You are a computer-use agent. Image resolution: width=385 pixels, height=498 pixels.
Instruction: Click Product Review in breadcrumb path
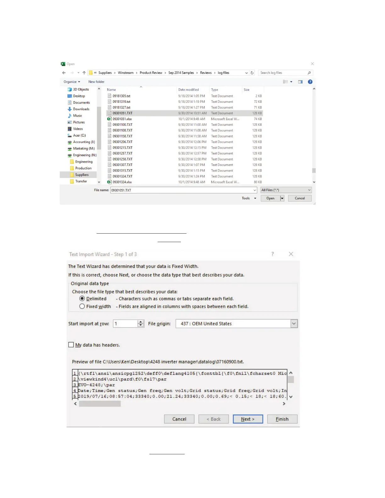tap(151, 73)
